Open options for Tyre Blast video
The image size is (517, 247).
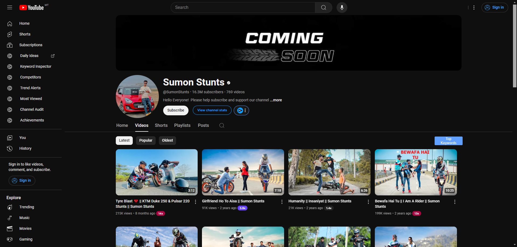click(195, 202)
